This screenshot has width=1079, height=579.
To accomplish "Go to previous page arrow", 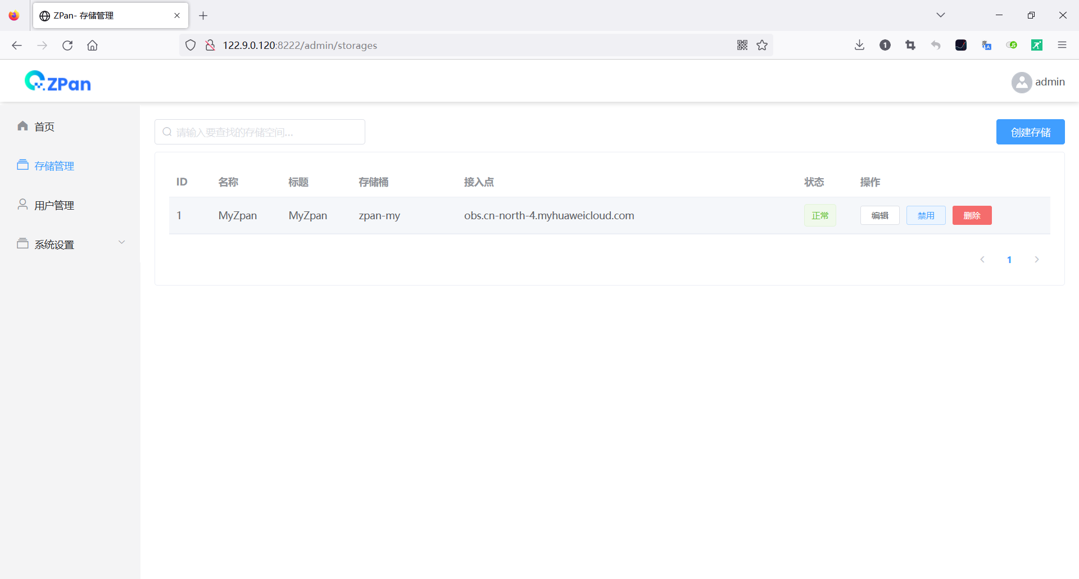I will 982,259.
